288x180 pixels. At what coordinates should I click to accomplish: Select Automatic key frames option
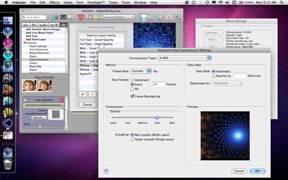click(132, 80)
